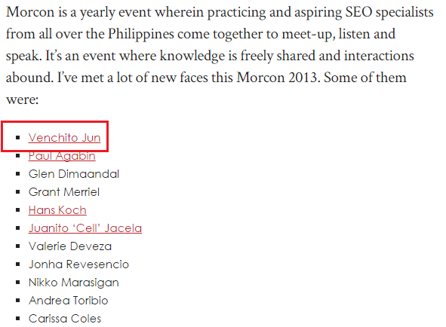The height and width of the screenshot is (327, 446).
Task: Follow the Paul Agabin hyperlink
Action: 62,156
